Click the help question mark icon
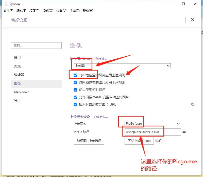Screen dimensions: 203x177 [x=193, y=104]
